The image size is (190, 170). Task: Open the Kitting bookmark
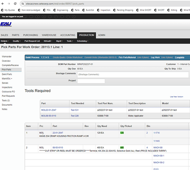(172, 10)
